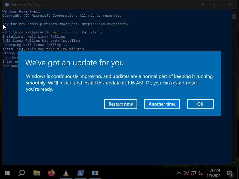Click the Restart now button
The height and width of the screenshot is (179, 239).
tap(121, 104)
